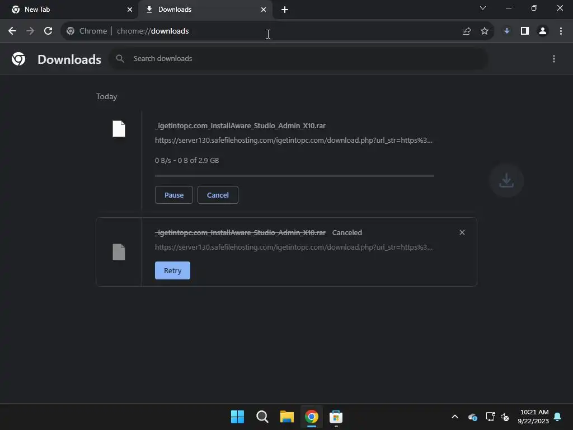
Task: Click the magnifier icon in Search downloads
Action: pyautogui.click(x=120, y=58)
